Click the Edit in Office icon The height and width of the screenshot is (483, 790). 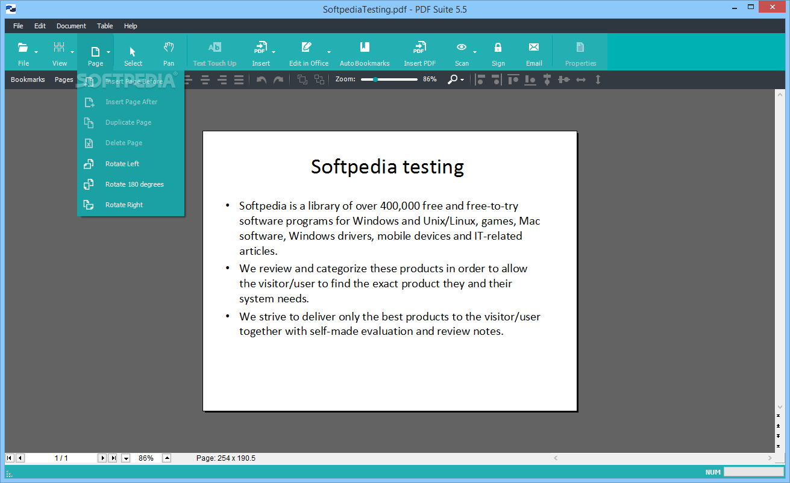point(307,47)
